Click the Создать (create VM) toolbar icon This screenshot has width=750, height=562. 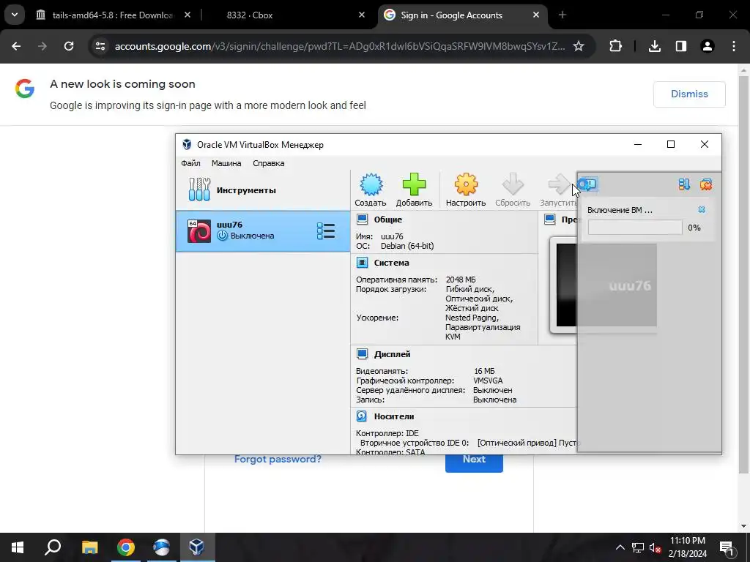click(x=371, y=184)
